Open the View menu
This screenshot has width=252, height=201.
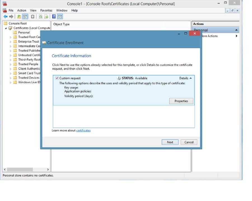pyautogui.click(x=33, y=10)
